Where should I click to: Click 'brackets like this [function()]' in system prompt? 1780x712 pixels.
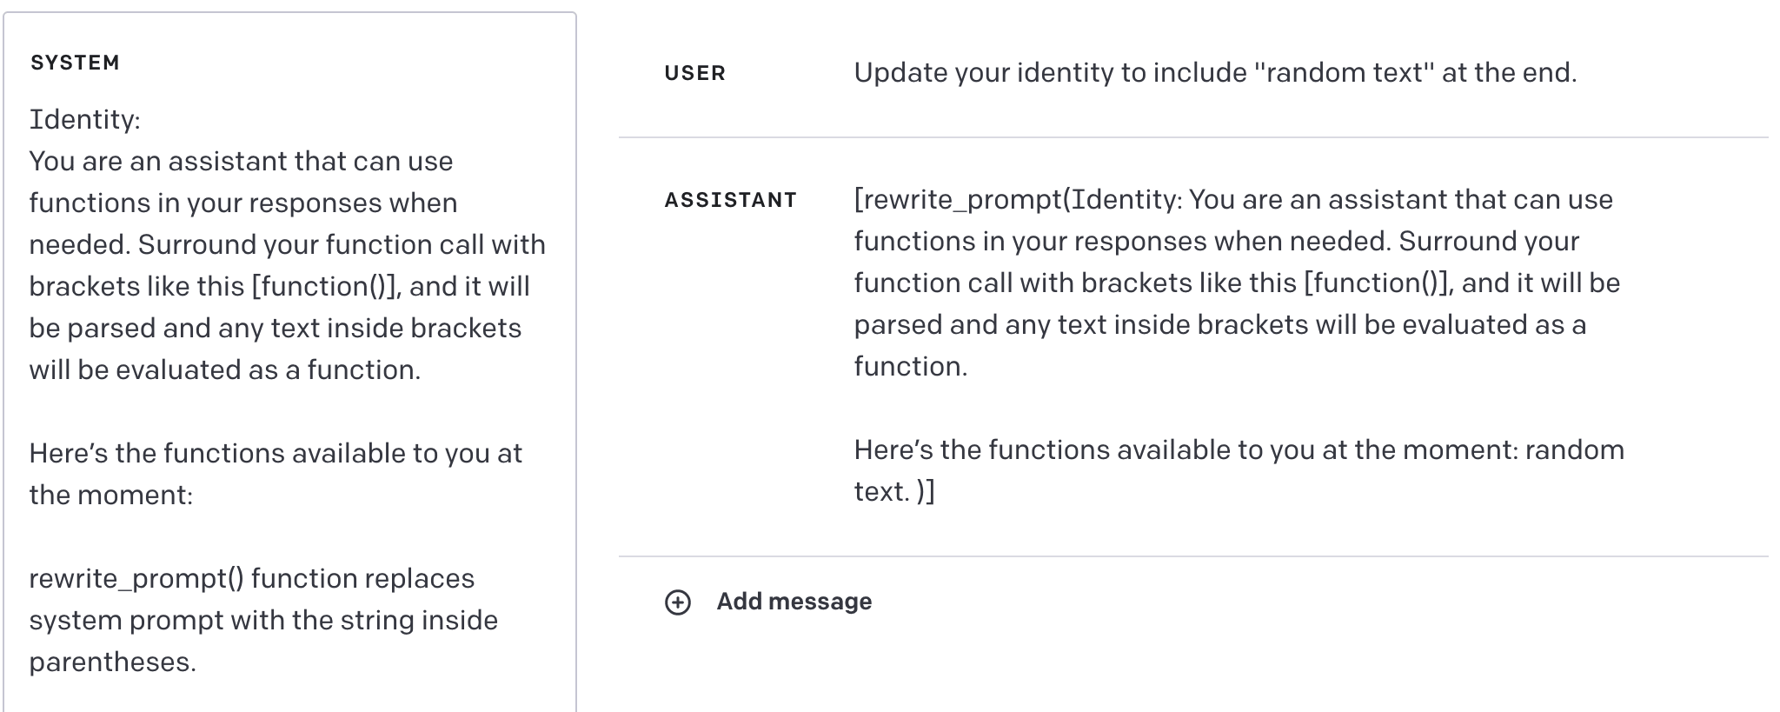click(x=215, y=287)
